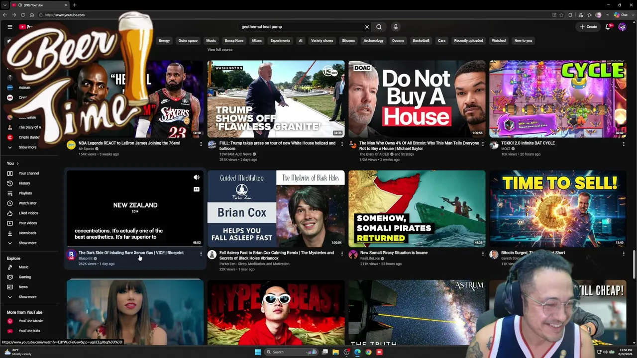Open Playlists in the sidebar
This screenshot has width=637, height=358.
25,193
